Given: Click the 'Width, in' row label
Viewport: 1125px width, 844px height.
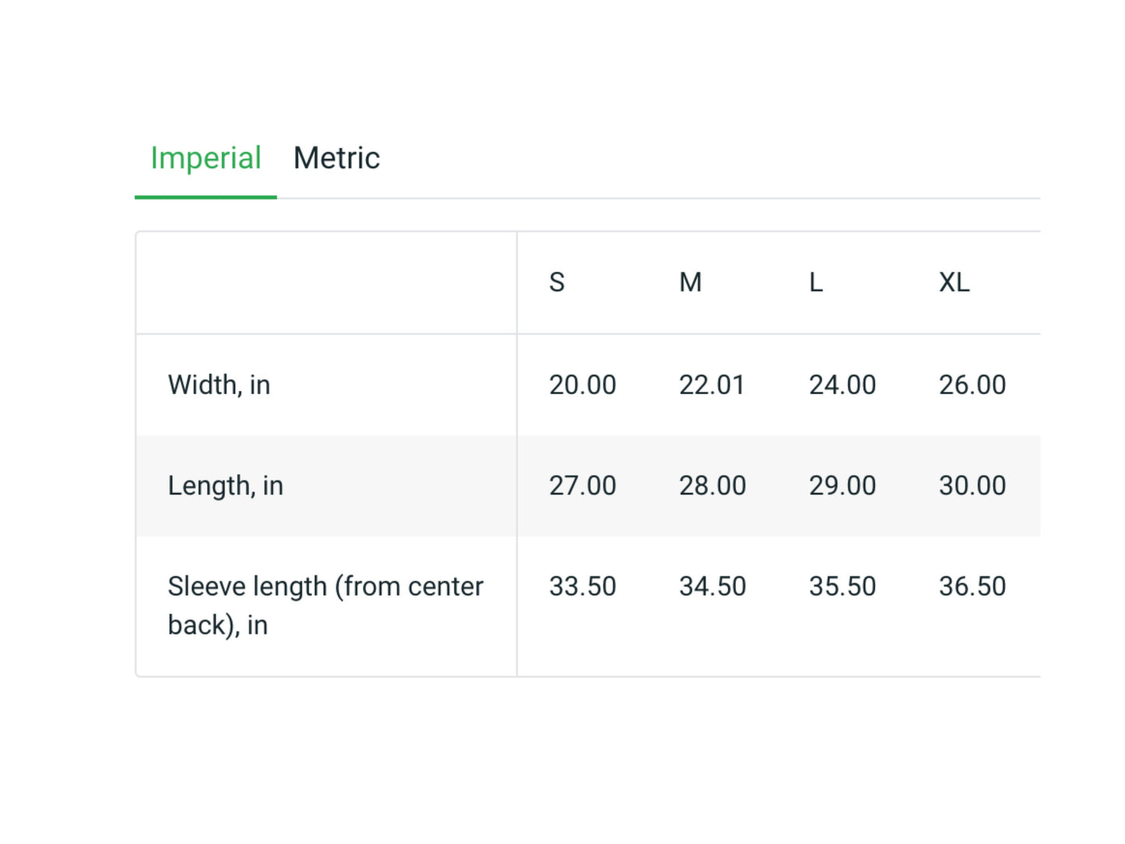Looking at the screenshot, I should tap(219, 385).
